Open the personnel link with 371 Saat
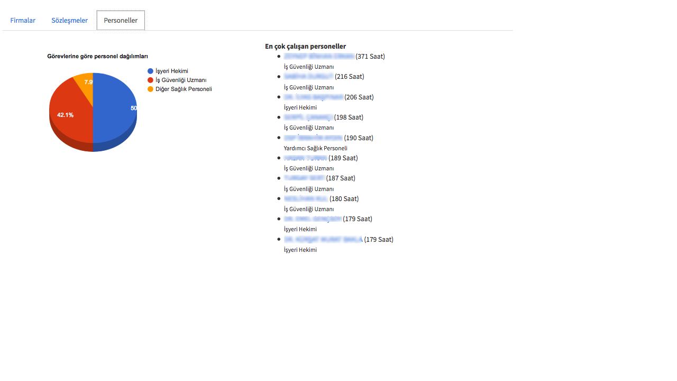 click(318, 56)
